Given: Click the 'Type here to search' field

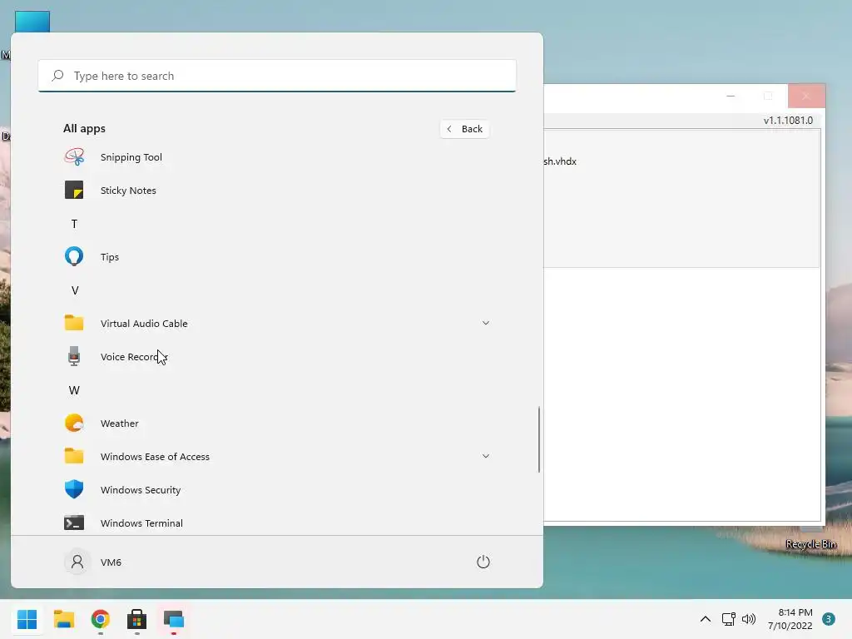Looking at the screenshot, I should pyautogui.click(x=277, y=76).
